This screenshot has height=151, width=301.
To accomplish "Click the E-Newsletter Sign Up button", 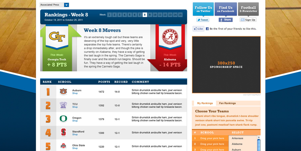I will [248, 20].
